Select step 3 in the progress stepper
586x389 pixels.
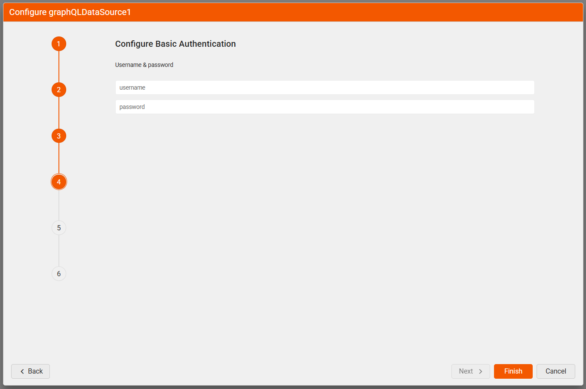point(59,136)
